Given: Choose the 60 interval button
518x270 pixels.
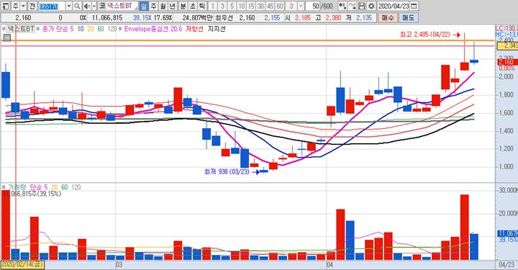Looking at the screenshot, I should tap(280, 6).
